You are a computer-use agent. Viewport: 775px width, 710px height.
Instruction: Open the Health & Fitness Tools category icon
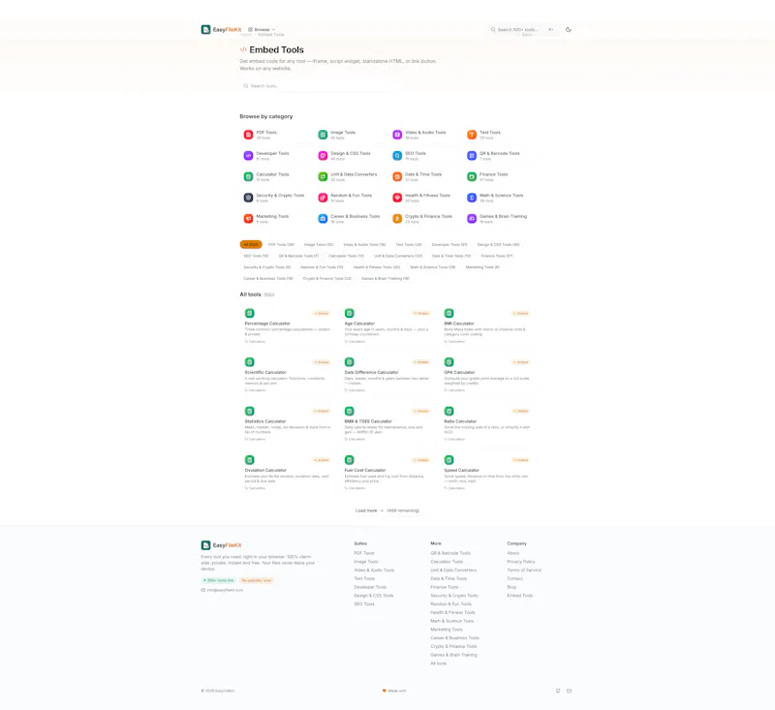397,198
